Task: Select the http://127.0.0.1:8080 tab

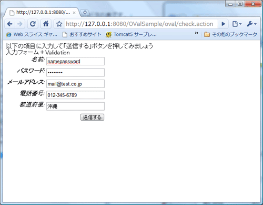Action: point(42,13)
